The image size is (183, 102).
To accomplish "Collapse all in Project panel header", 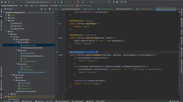I will (45, 9).
